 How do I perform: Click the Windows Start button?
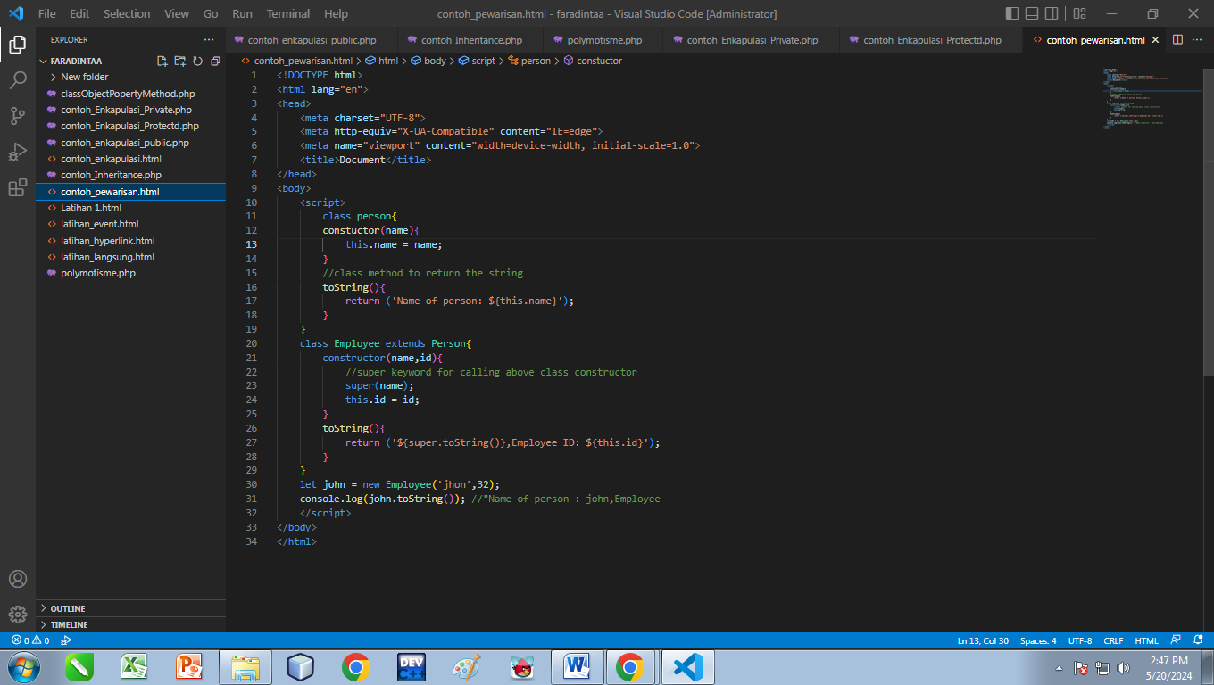point(23,667)
